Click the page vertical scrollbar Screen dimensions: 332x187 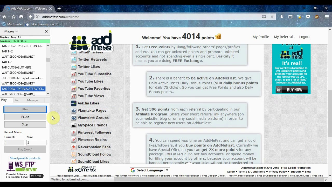click(330, 113)
